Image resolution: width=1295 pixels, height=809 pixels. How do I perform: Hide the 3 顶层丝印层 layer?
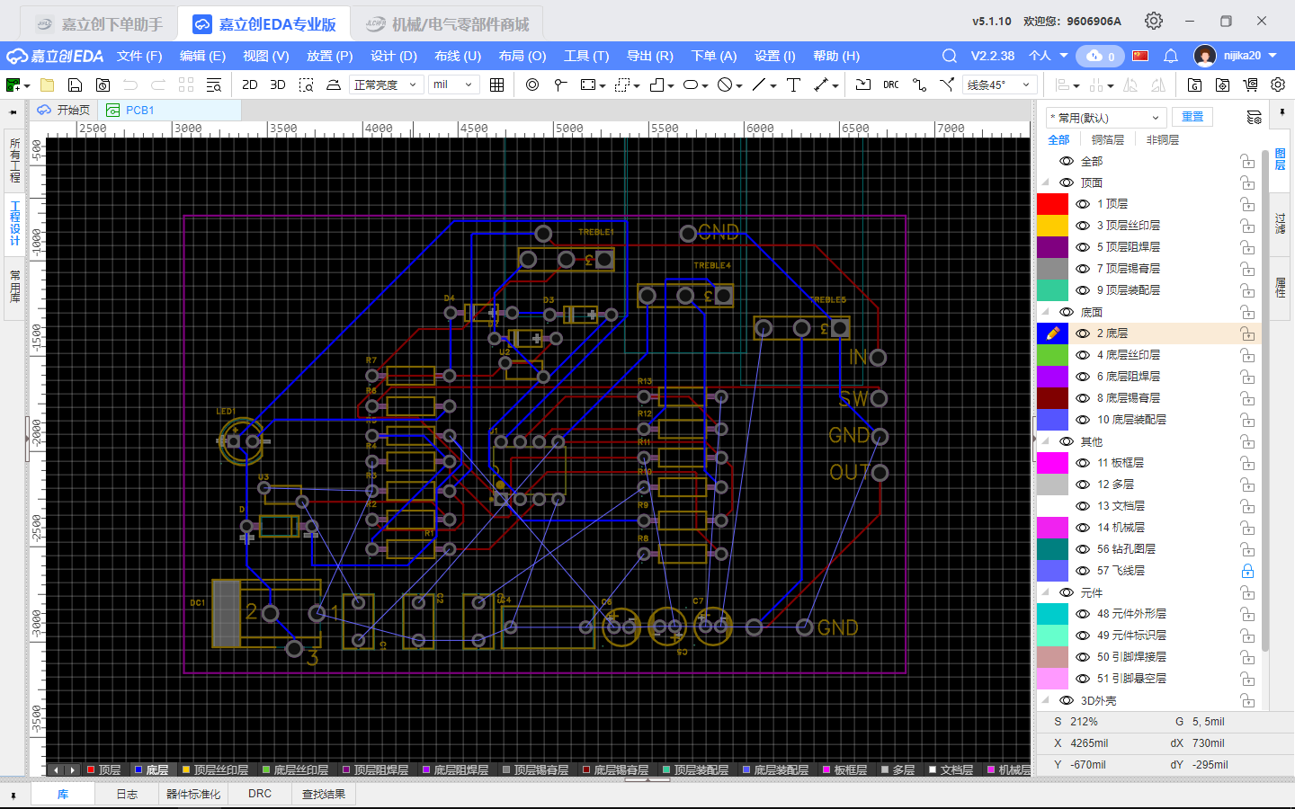click(1083, 226)
